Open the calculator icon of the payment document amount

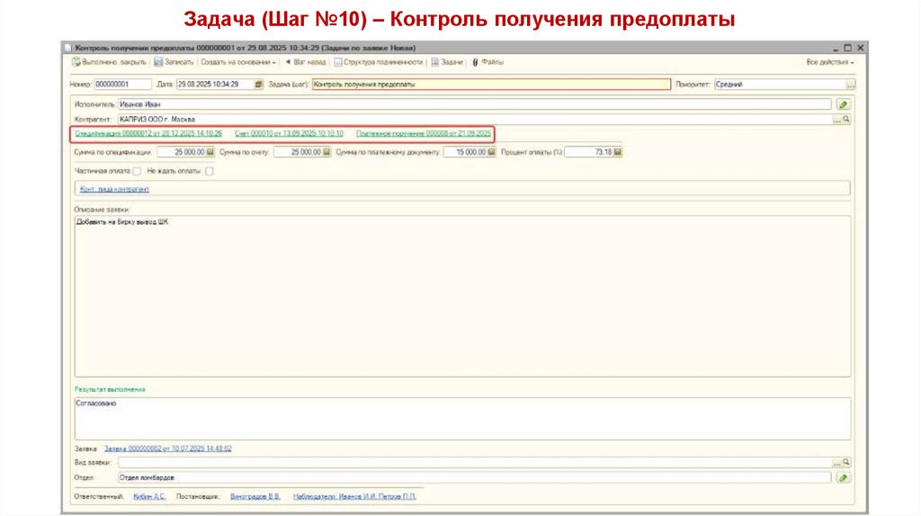point(492,152)
